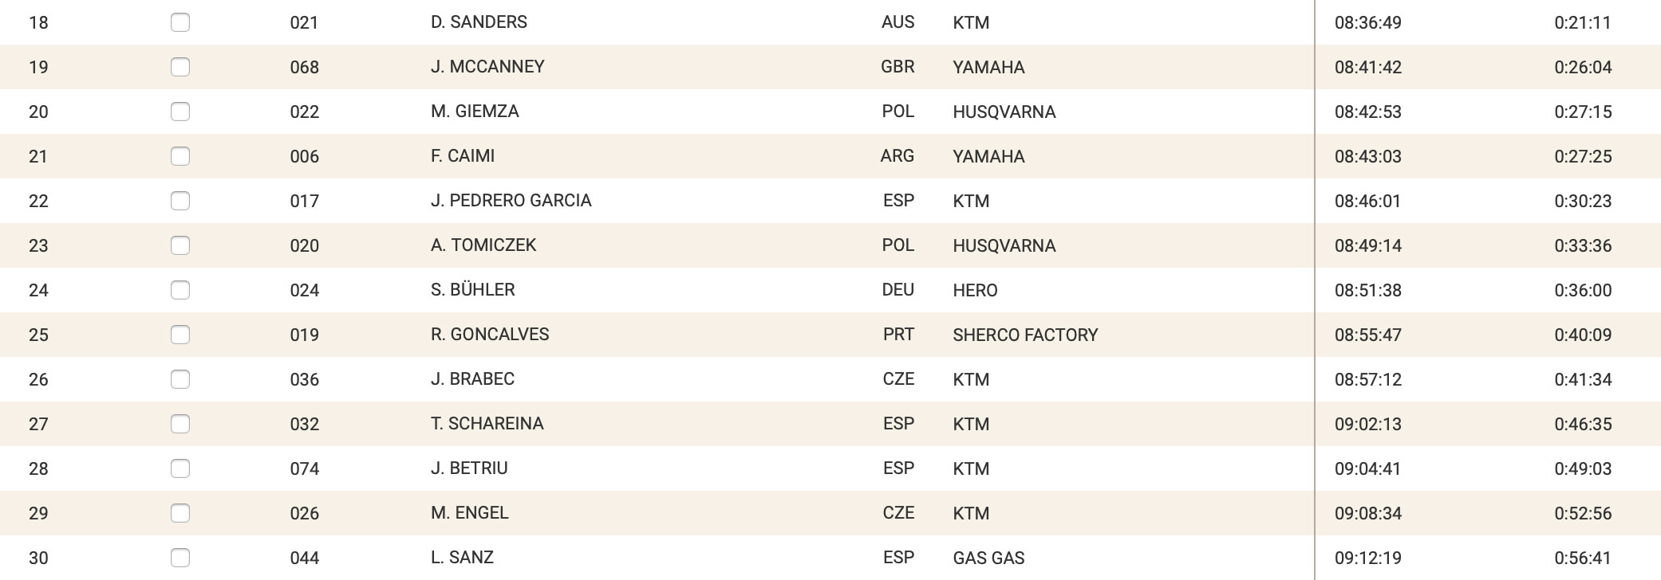Click the SHERCO FACTORY team name
1661x580 pixels.
1025,335
